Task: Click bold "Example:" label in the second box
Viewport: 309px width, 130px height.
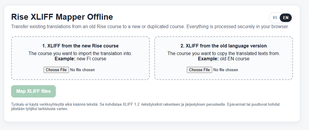Action: point(208,59)
